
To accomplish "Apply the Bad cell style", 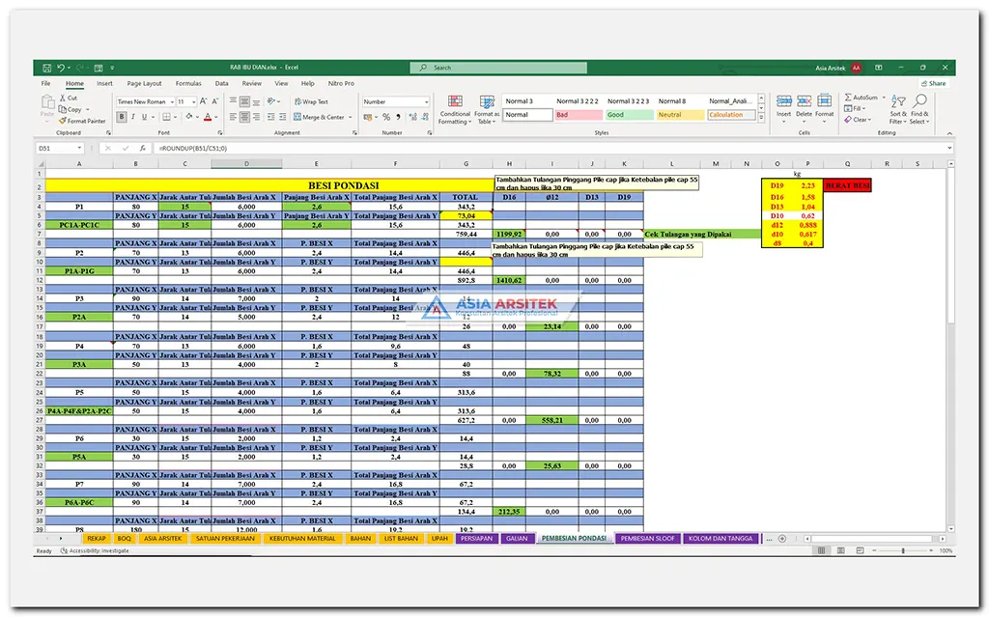I will pos(579,115).
